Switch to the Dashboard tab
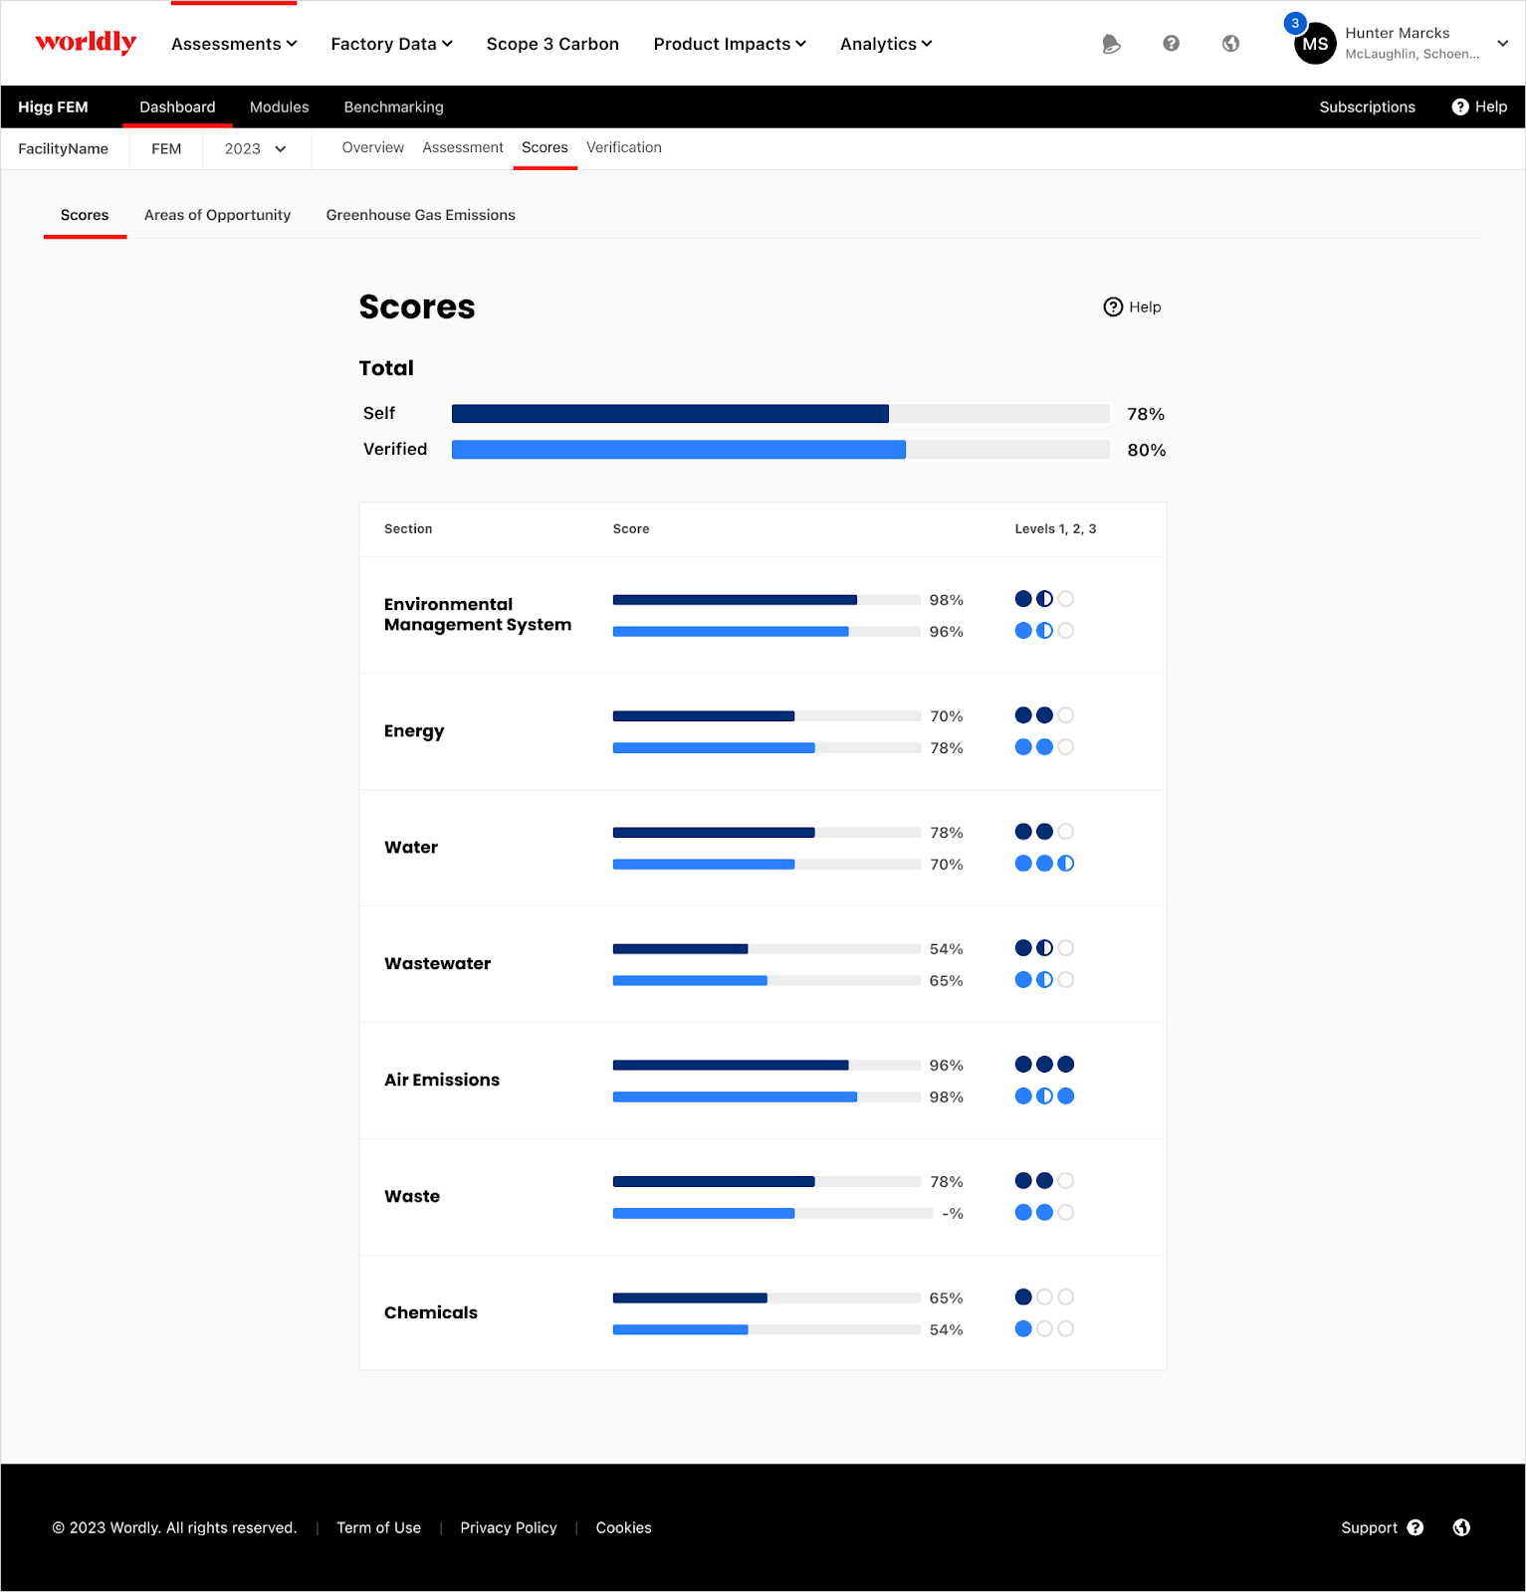This screenshot has width=1526, height=1592. coord(177,106)
